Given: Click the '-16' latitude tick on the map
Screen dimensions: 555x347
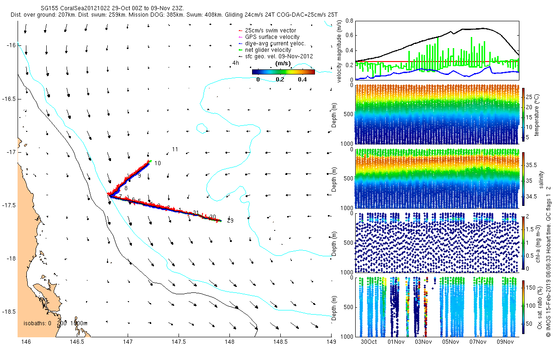Looking at the screenshot, I should click(x=12, y=45).
